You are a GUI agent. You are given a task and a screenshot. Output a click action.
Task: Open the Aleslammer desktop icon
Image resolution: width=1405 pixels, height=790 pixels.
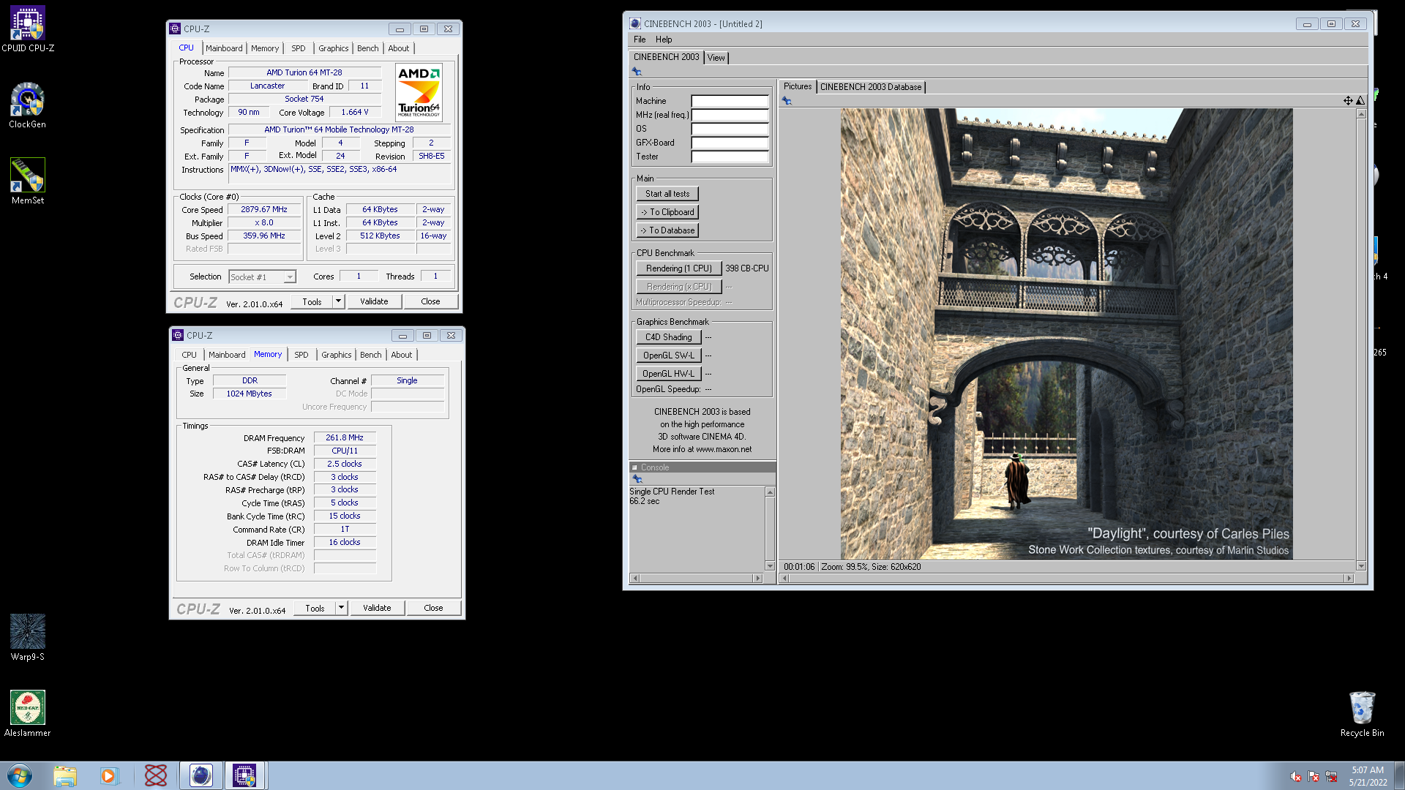[x=28, y=714]
